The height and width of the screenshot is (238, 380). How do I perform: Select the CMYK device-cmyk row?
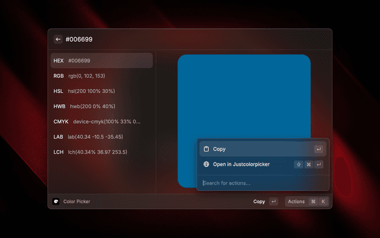[x=102, y=121]
